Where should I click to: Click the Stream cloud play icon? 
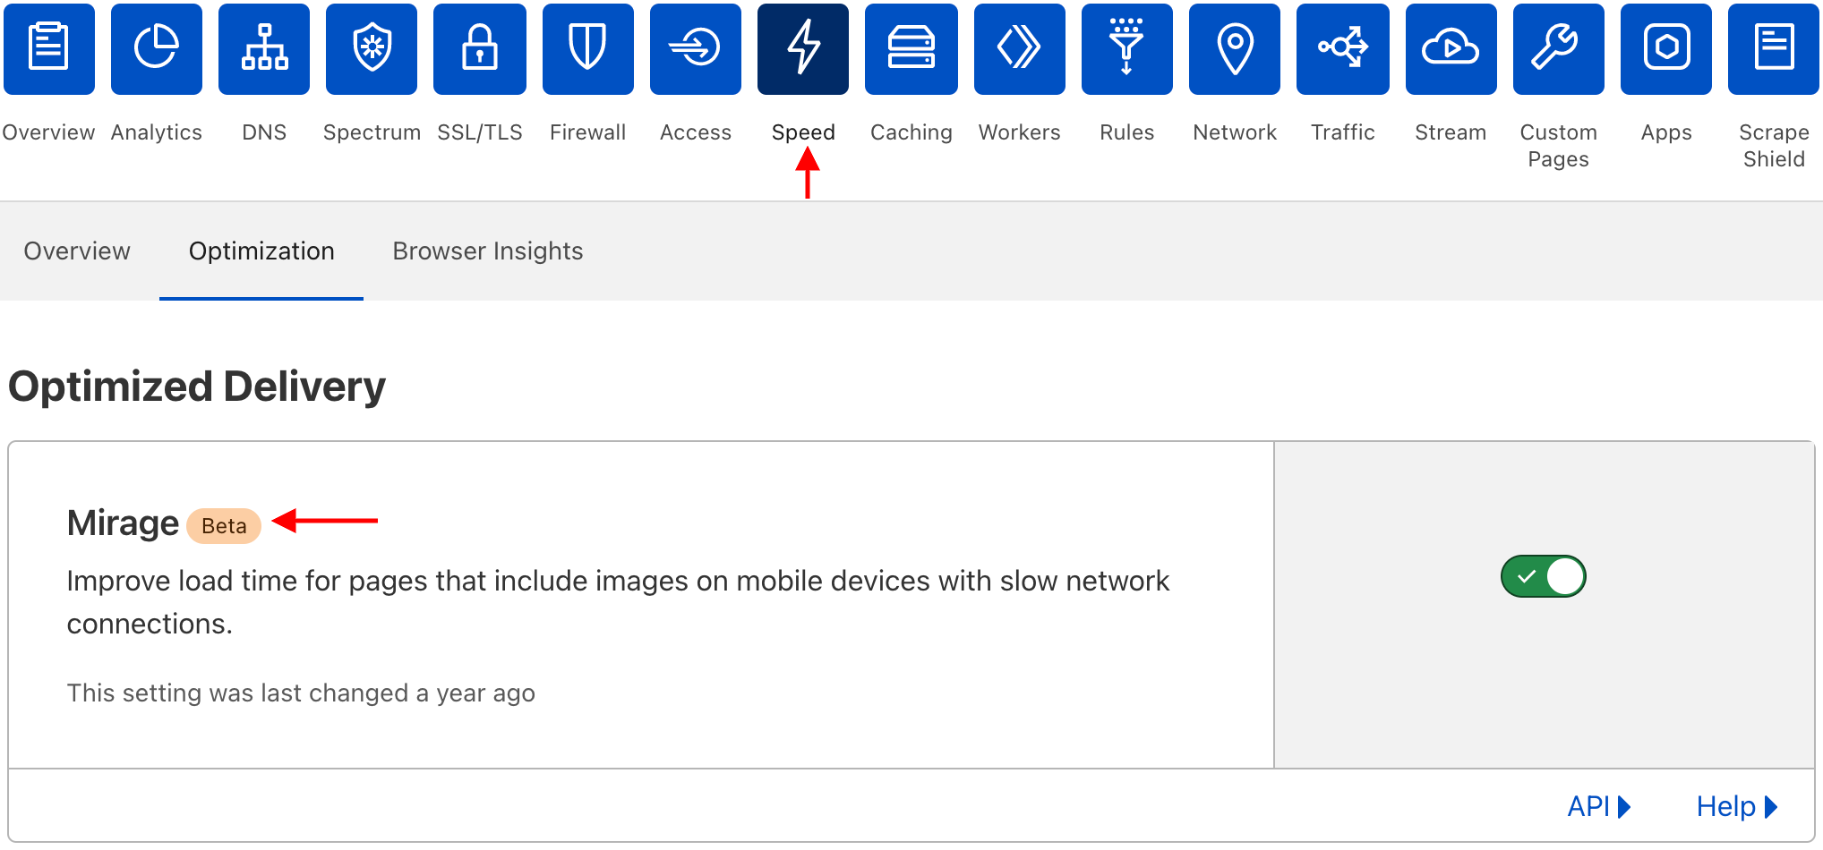click(1451, 49)
